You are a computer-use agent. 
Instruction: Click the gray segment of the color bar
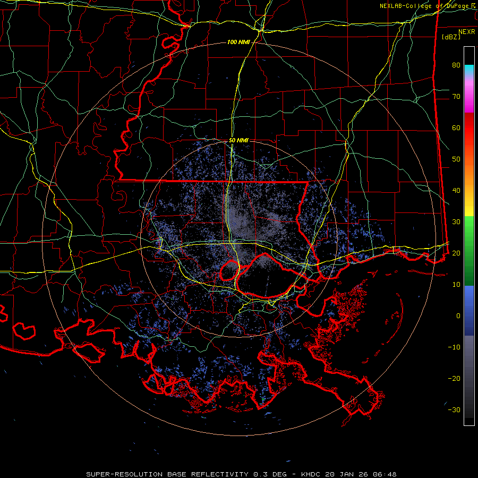pyautogui.click(x=469, y=377)
